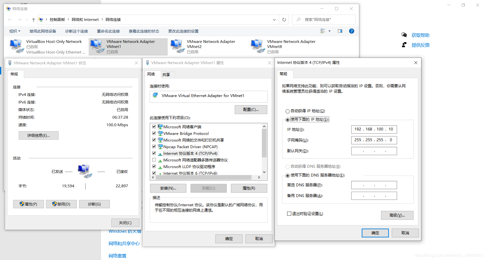Uncheck Microsoft 网络客户端 checkbox
This screenshot has height=260, width=485.
154,126
